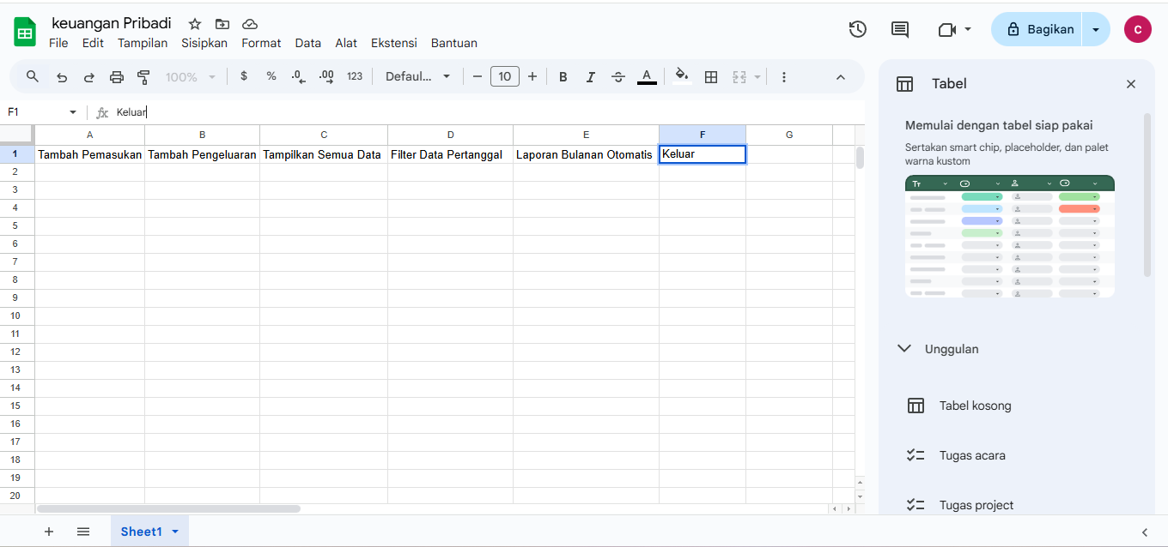Viewport: 1168px width, 547px height.
Task: Format as percent
Action: (x=271, y=76)
